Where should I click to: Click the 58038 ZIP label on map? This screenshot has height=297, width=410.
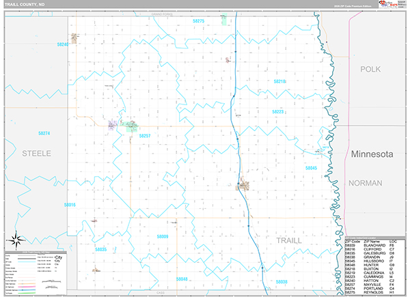(282, 282)
